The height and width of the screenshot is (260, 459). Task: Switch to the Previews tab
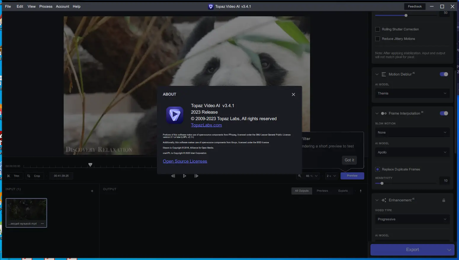(322, 191)
